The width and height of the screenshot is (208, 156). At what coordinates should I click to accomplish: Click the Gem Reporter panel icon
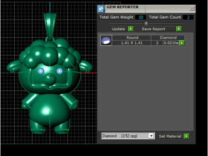coord(101,9)
